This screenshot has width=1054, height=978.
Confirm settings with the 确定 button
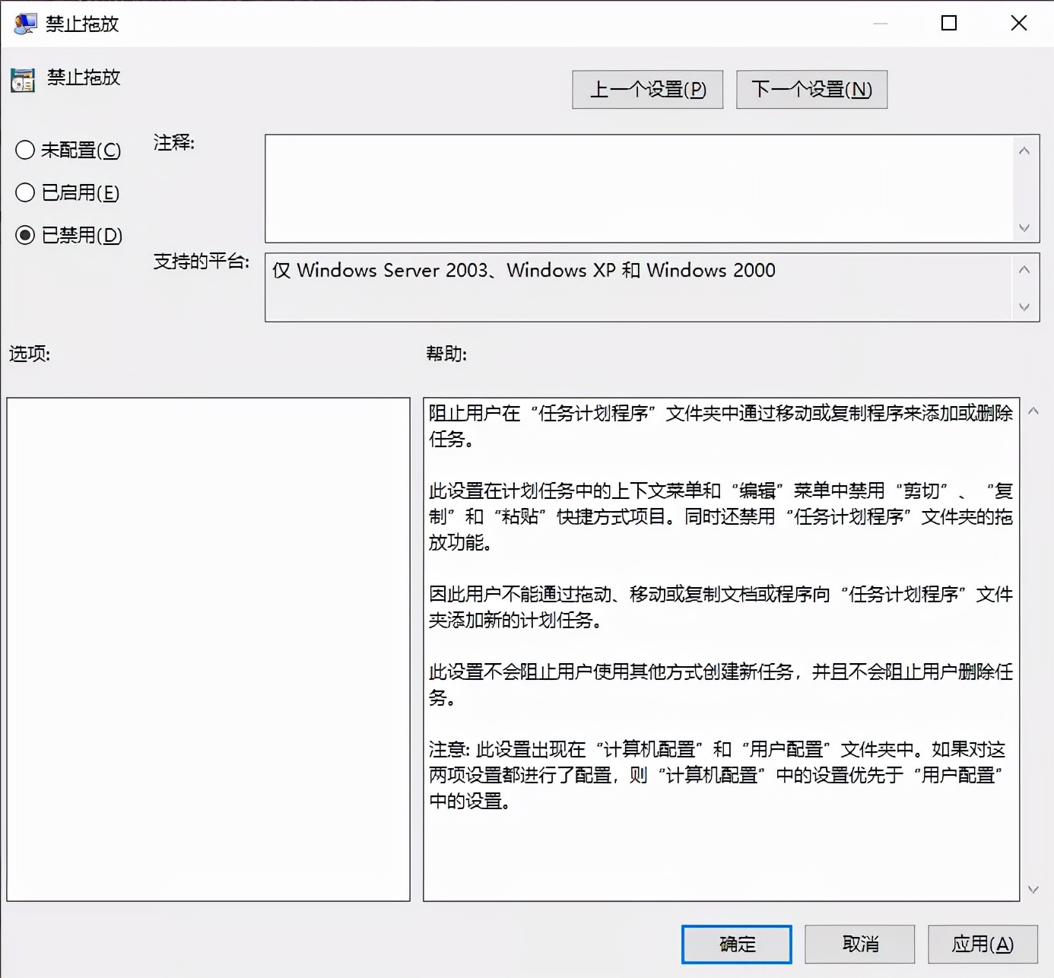[x=735, y=944]
